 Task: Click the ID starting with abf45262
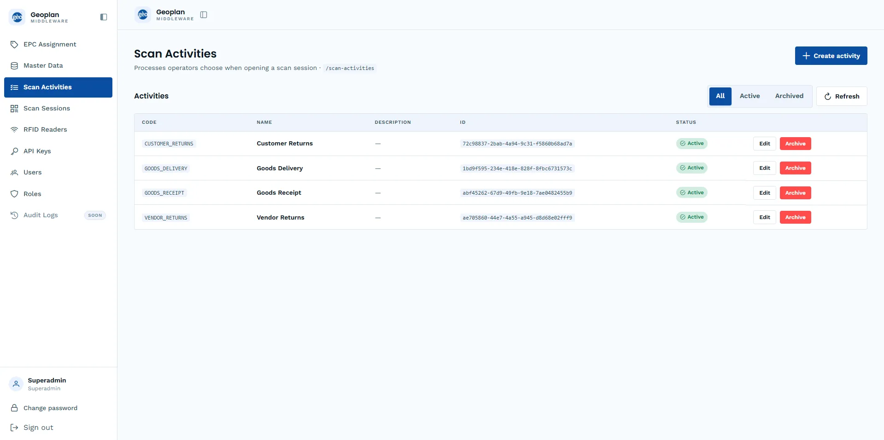(x=517, y=193)
